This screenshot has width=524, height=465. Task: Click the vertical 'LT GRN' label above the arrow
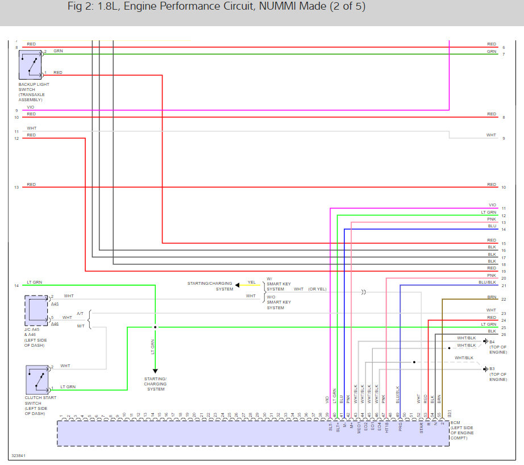pos(153,347)
